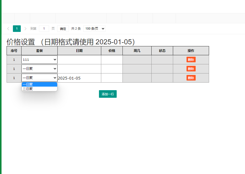Choose 二日聚 from the open dropdown list

[39, 89]
